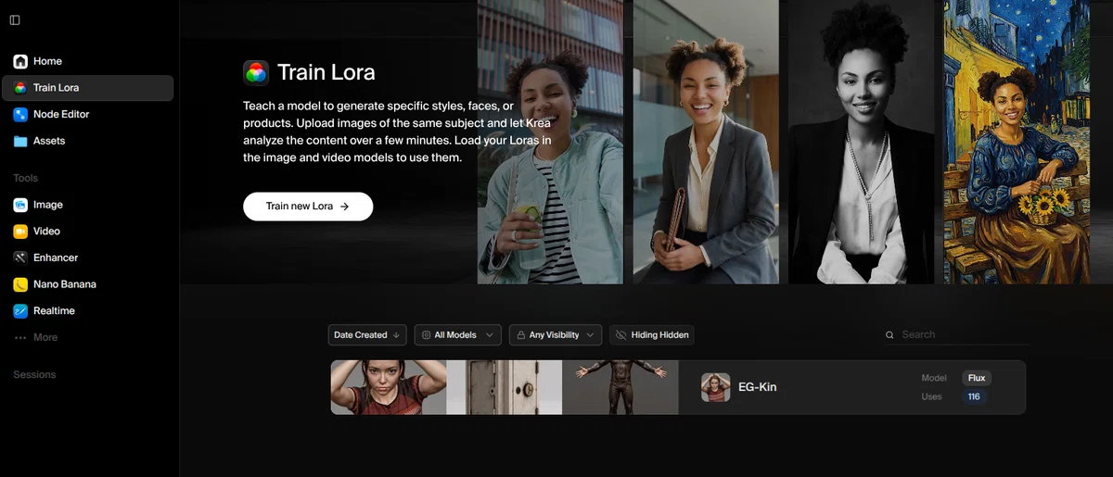Image resolution: width=1113 pixels, height=477 pixels.
Task: Click the Home house icon in the sidebar
Action: coord(20,61)
